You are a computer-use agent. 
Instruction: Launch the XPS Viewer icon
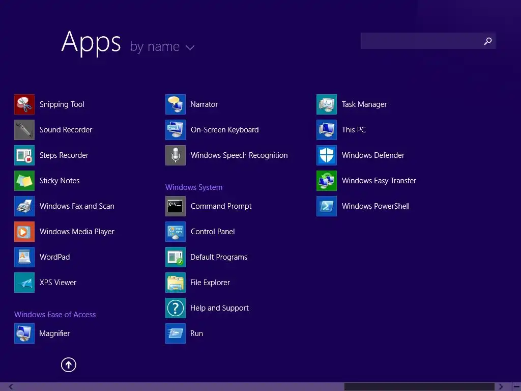point(24,282)
